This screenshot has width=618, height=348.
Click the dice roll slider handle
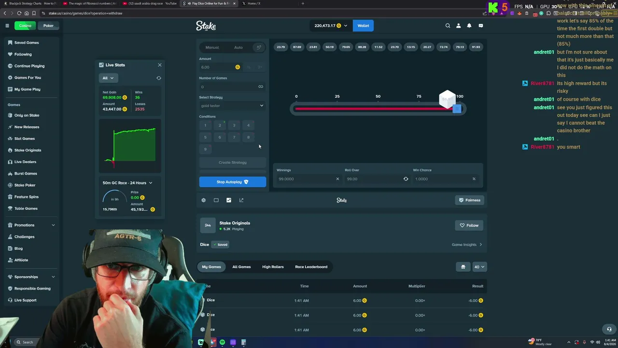pyautogui.click(x=457, y=109)
